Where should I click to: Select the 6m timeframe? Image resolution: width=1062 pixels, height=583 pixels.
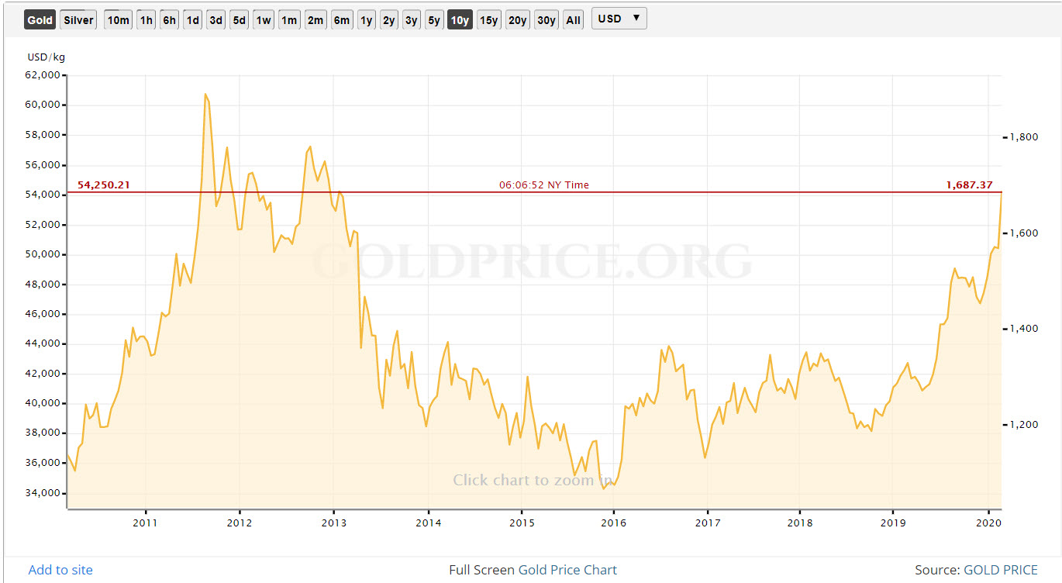pyautogui.click(x=342, y=19)
